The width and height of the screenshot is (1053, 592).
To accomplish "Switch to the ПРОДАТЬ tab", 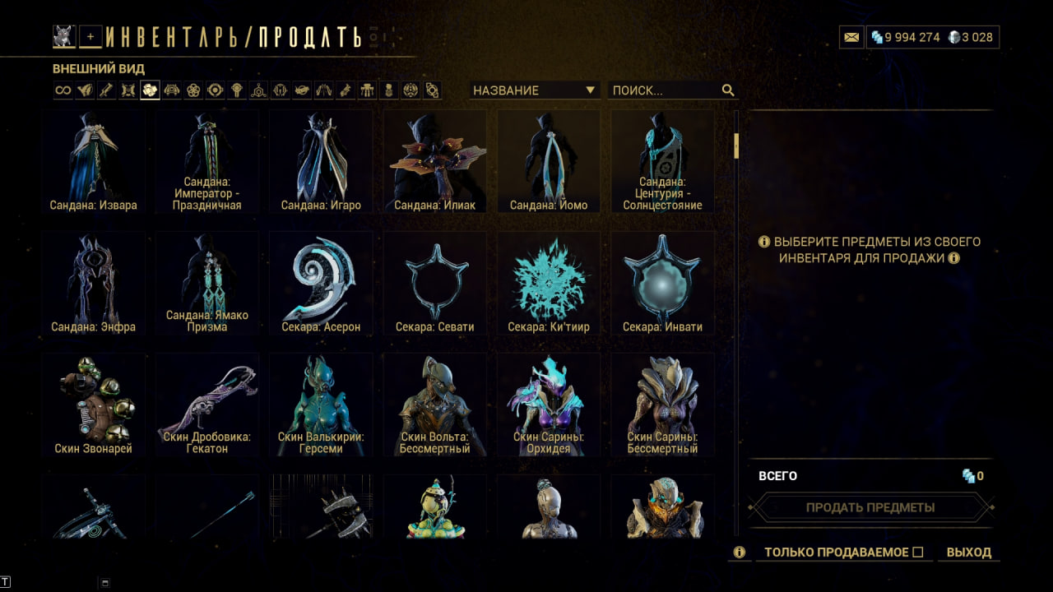I will pyautogui.click(x=309, y=37).
